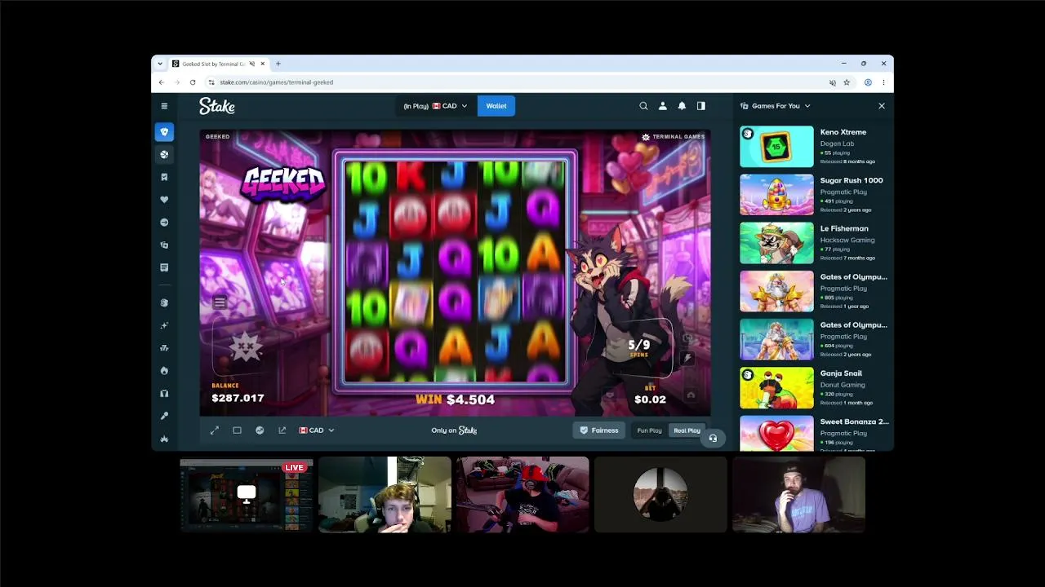Select the red-hat participant's webcam tile
This screenshot has height=587, width=1045.
click(522, 494)
